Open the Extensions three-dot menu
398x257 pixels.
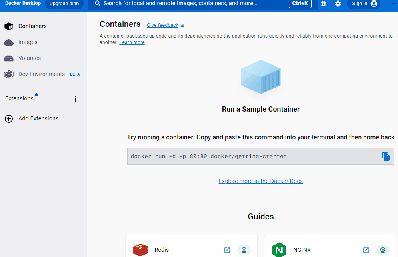pos(76,99)
